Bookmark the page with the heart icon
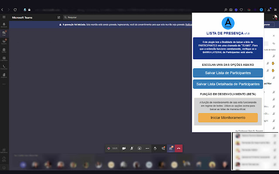The height and width of the screenshot is (174, 279). point(241,10)
